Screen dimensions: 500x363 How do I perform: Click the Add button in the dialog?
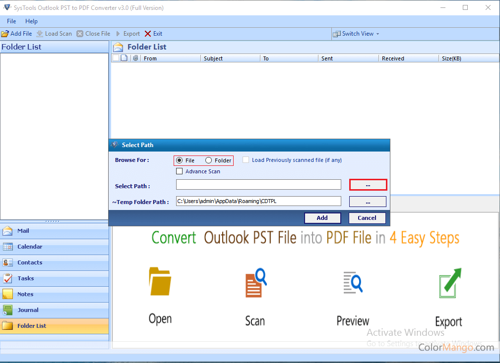pos(322,218)
